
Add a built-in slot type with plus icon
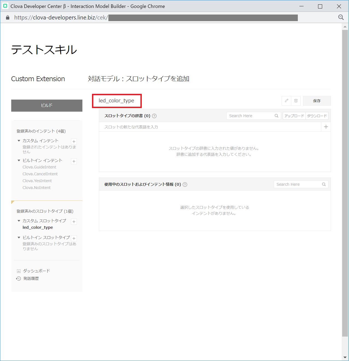pyautogui.click(x=74, y=238)
